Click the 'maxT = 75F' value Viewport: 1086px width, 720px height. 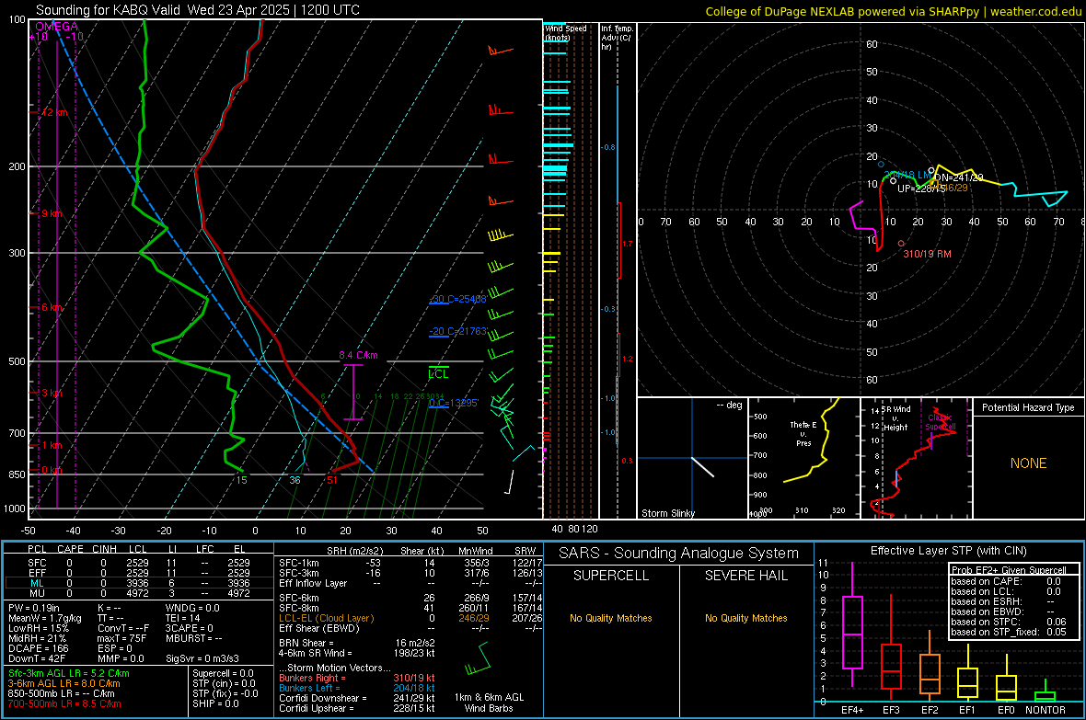[121, 638]
